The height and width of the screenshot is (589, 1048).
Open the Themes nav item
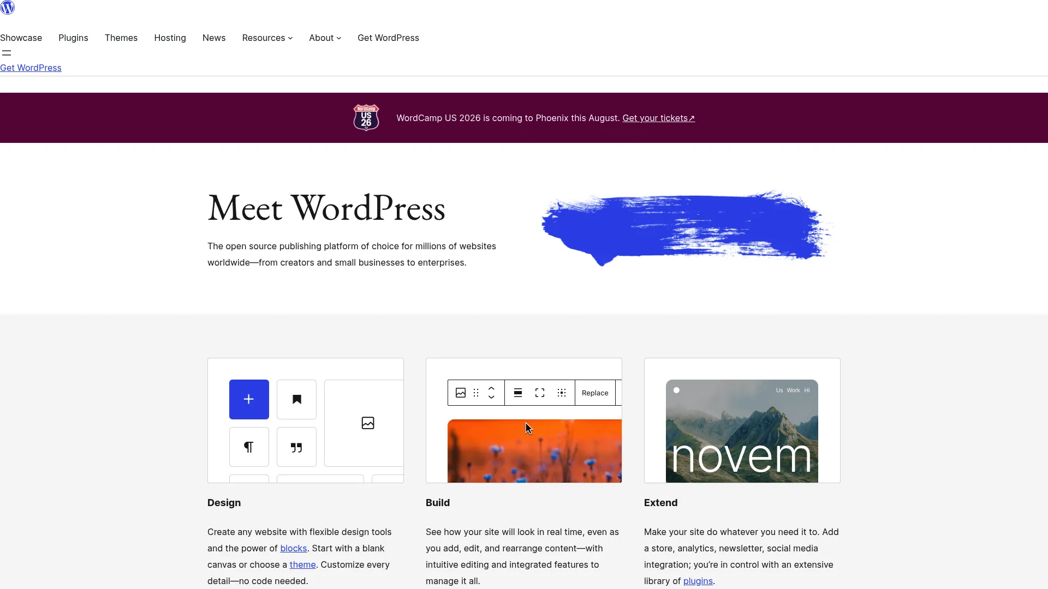(121, 38)
